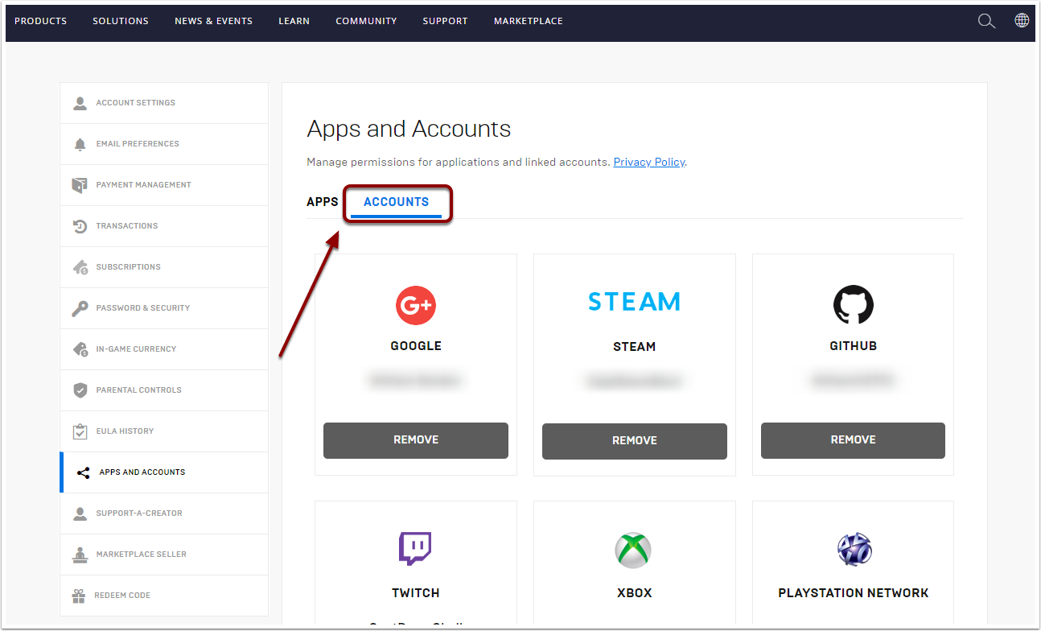Remove the linked GitHub account
Image resolution: width=1041 pixels, height=631 pixels.
tap(854, 440)
